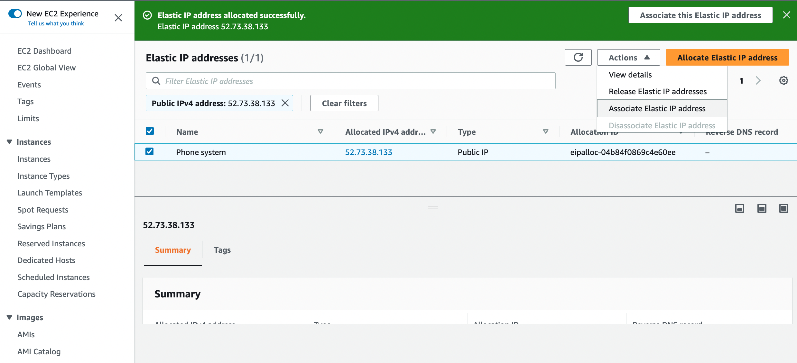Close the New EC2 Experience notice
Viewport: 797px width, 363px height.
coord(118,18)
